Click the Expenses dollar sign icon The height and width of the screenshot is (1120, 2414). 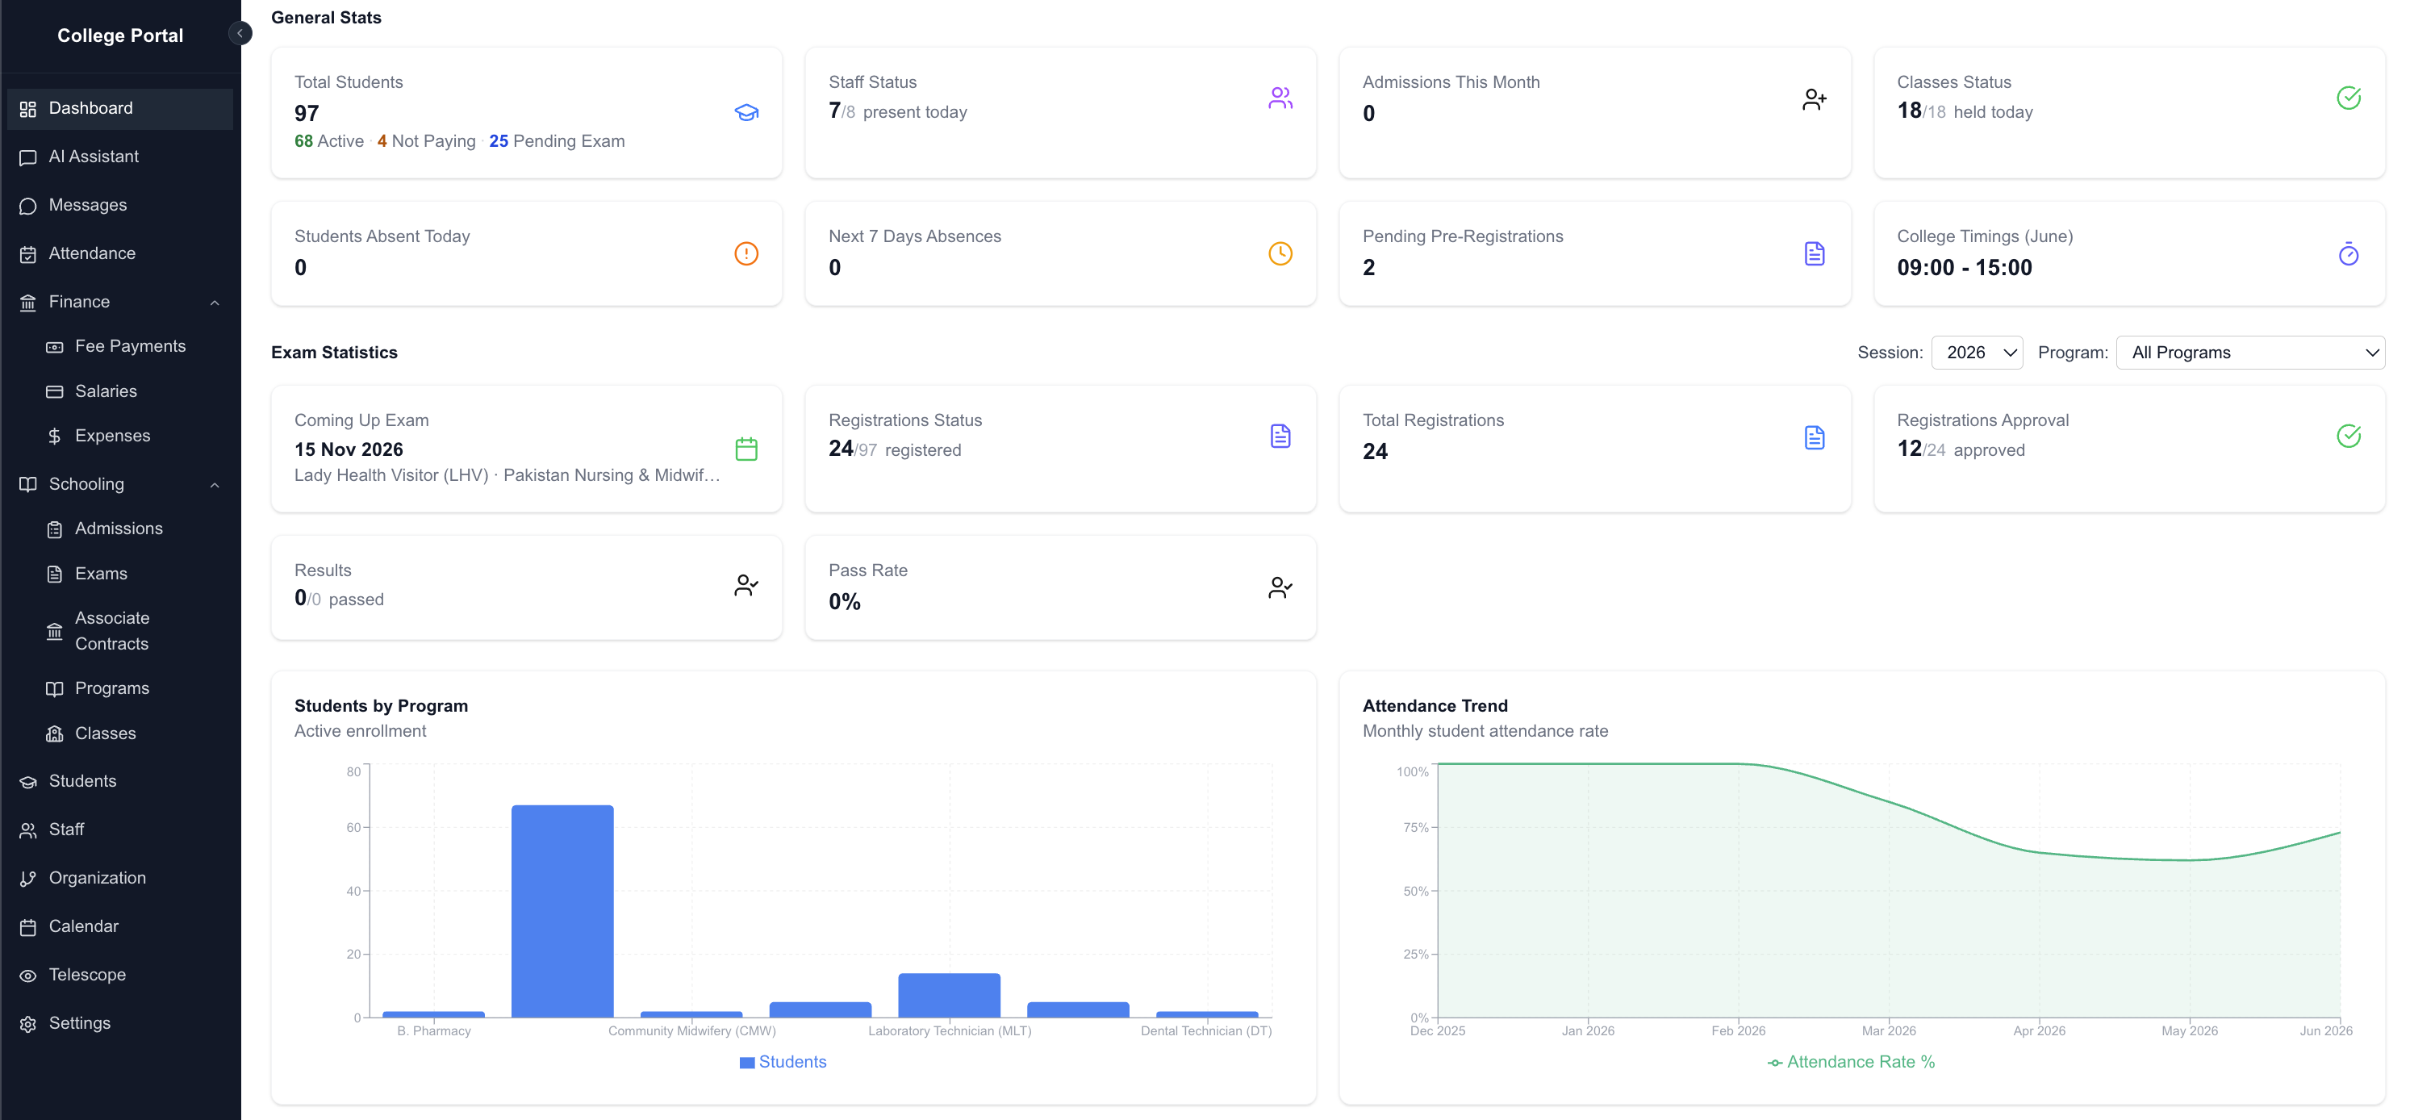tap(54, 437)
